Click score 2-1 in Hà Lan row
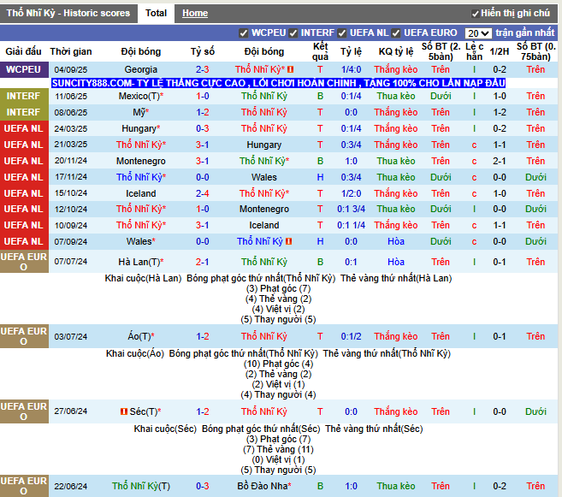Viewport: 562px width, 497px height. [203, 262]
